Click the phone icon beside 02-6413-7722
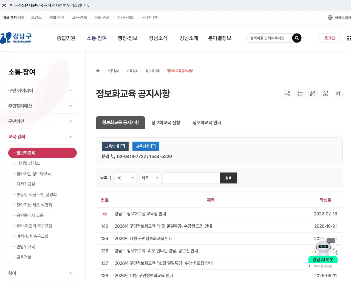Screen dimensions: 351x281 113,156
